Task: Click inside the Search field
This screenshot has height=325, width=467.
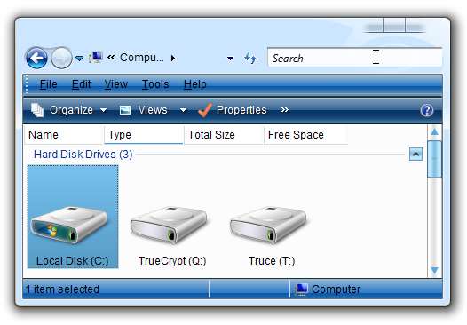Action: pos(354,58)
